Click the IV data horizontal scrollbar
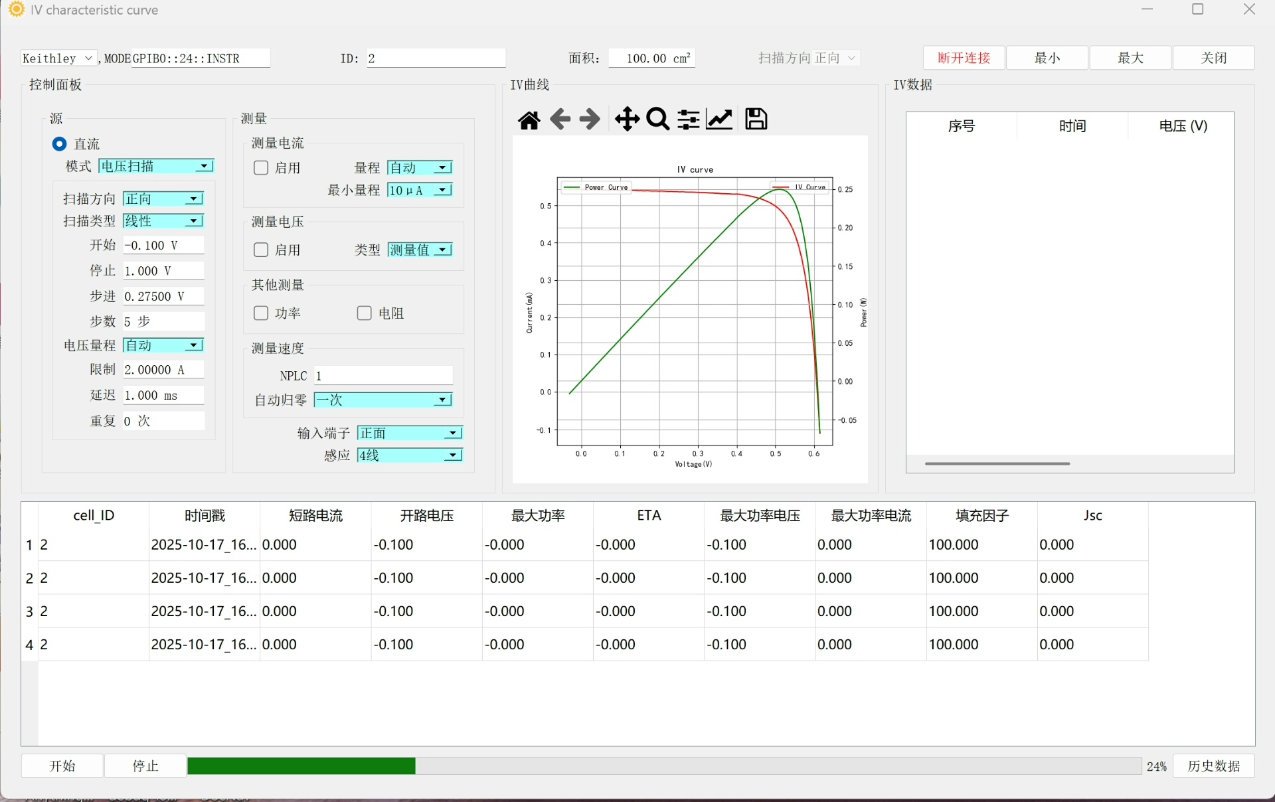The width and height of the screenshot is (1275, 802). click(x=997, y=463)
